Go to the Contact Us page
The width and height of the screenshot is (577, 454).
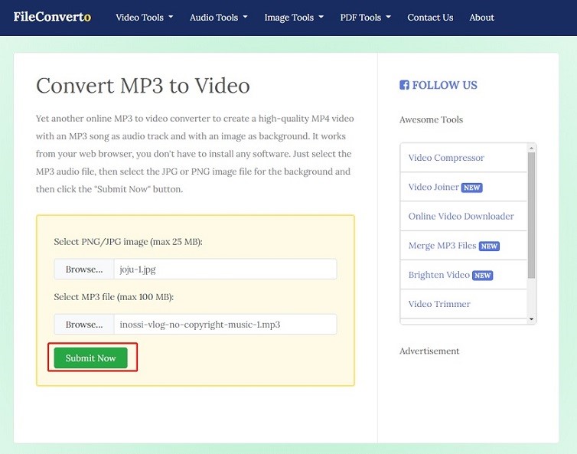pyautogui.click(x=430, y=18)
